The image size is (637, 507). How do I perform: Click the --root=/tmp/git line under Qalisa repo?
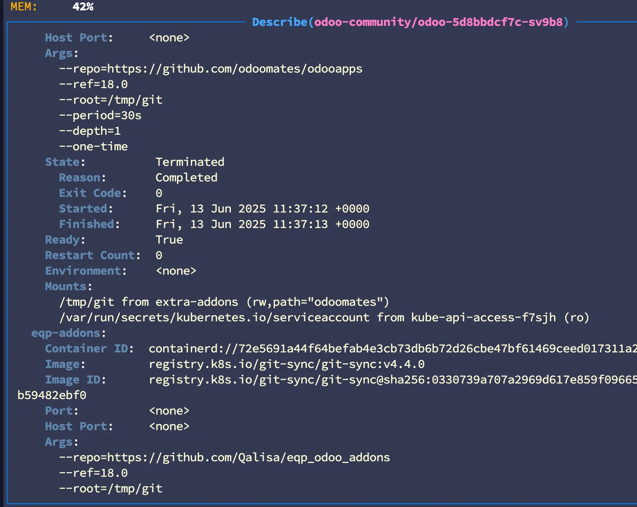tap(110, 488)
